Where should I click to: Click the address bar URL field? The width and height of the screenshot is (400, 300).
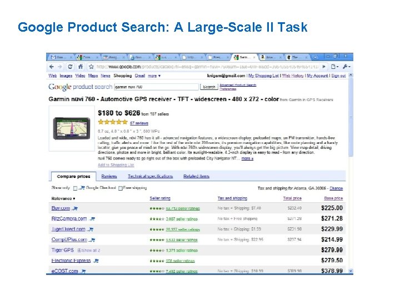(x=207, y=67)
